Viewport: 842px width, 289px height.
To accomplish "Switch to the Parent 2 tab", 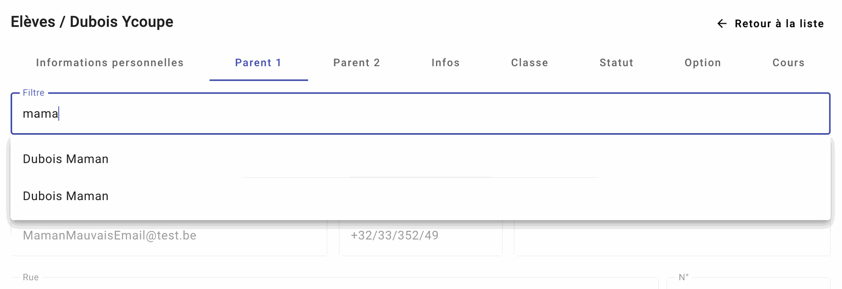I will (x=357, y=63).
